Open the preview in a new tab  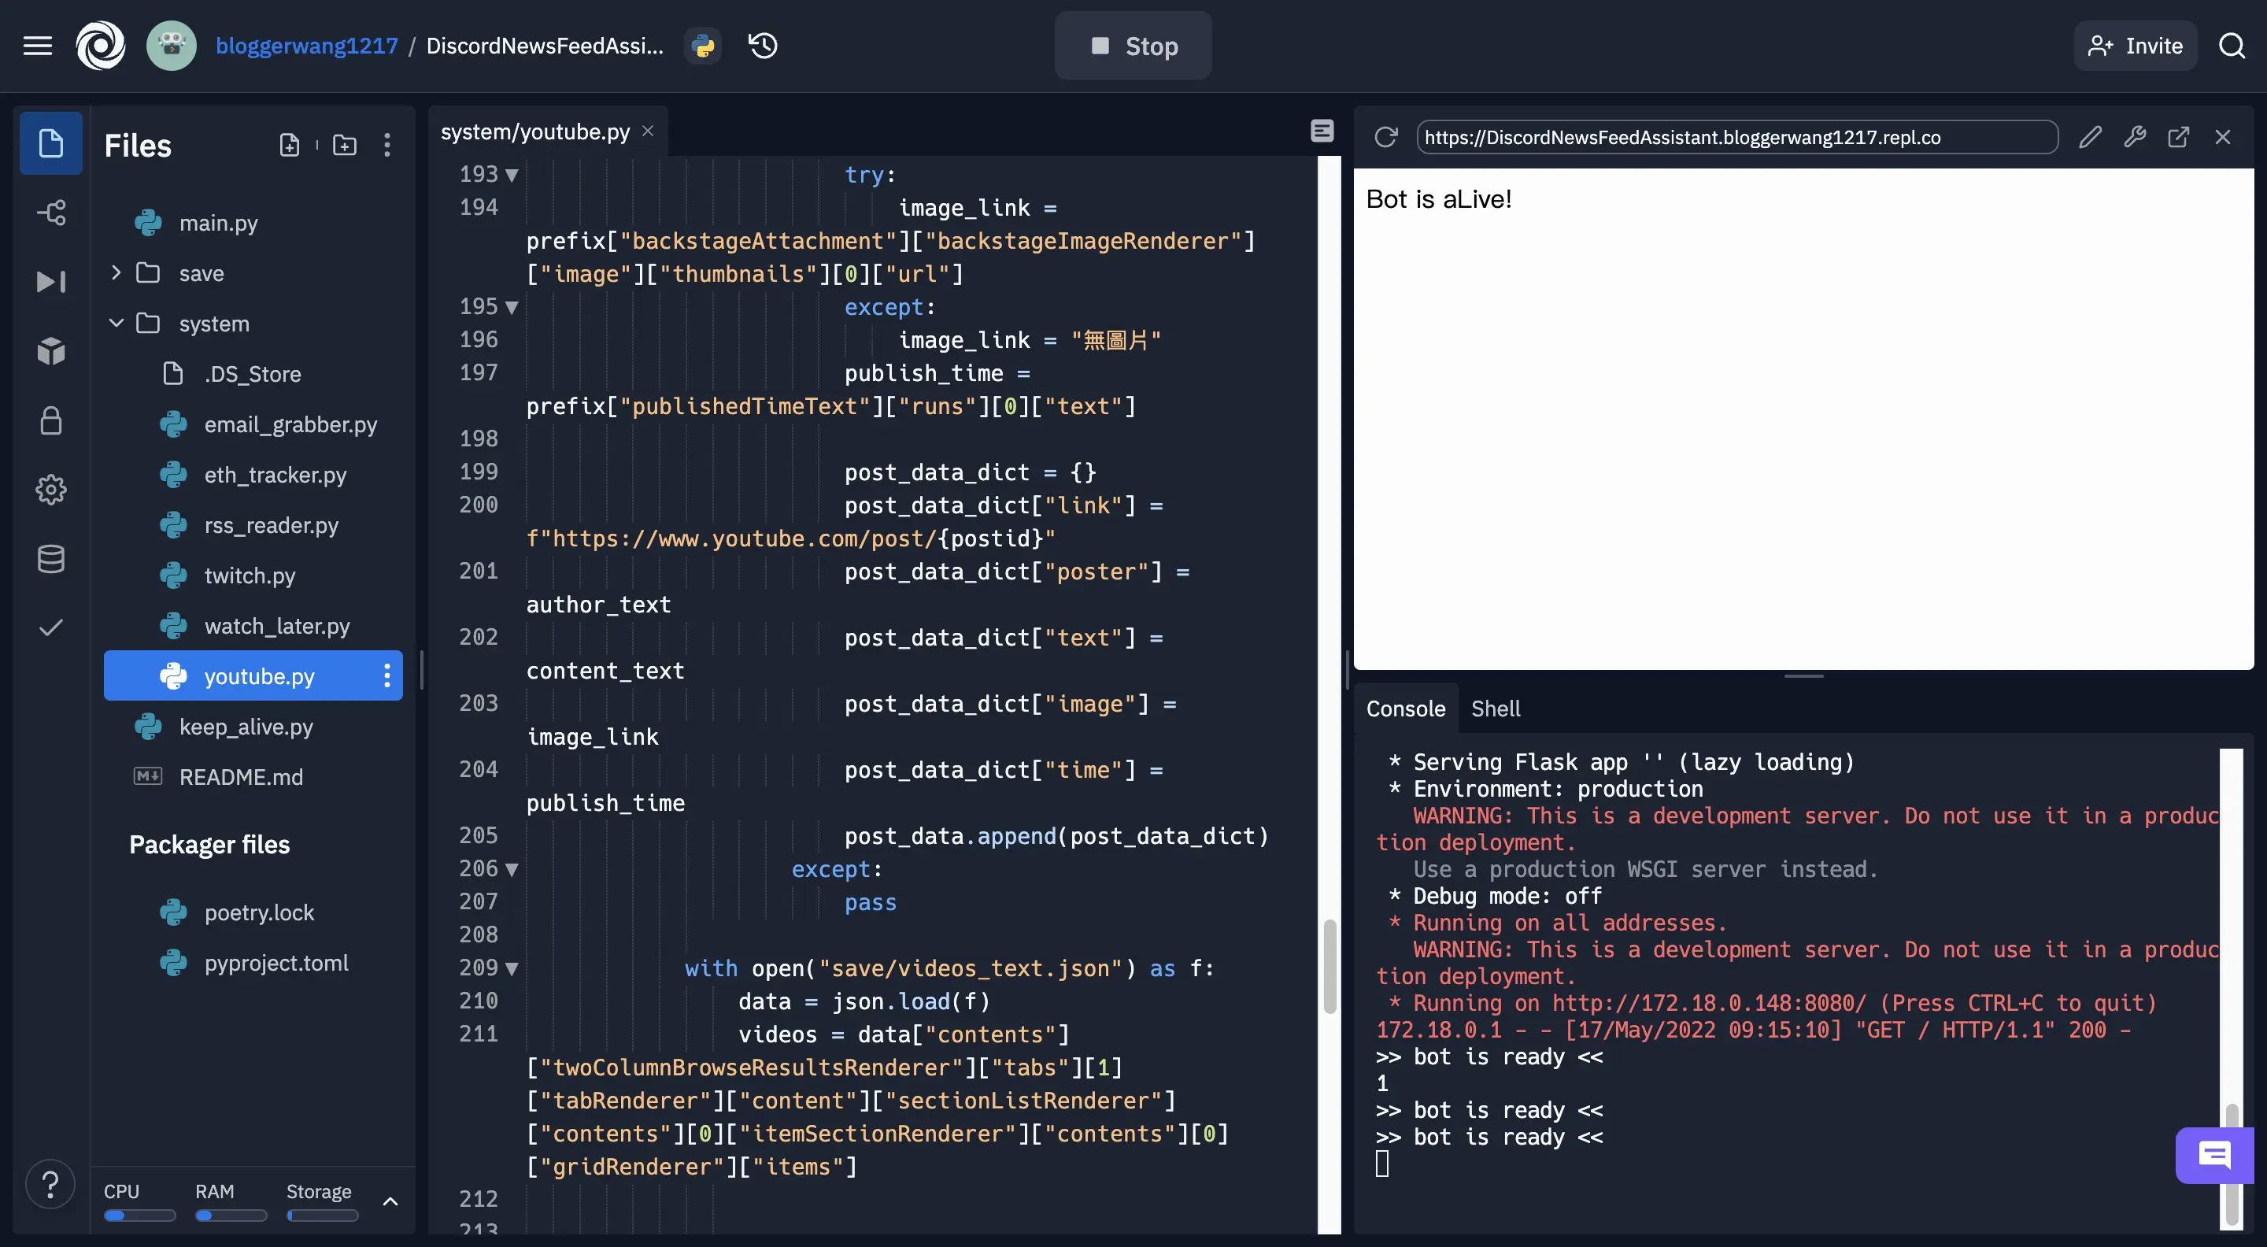[2178, 137]
